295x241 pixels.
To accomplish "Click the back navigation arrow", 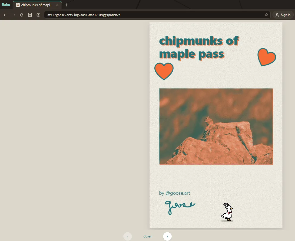I will tap(5, 15).
